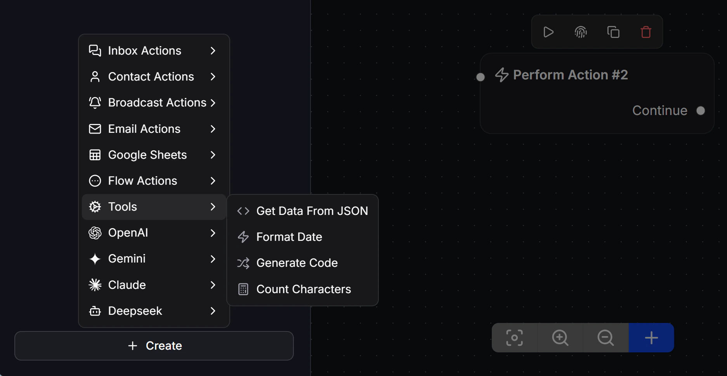
Task: Click the Deepseek robot icon
Action: point(95,311)
